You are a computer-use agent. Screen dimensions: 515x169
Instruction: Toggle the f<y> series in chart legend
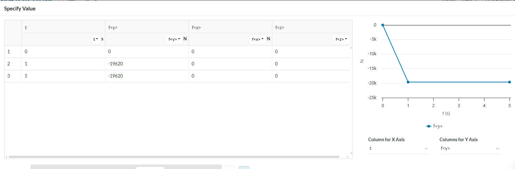434,126
